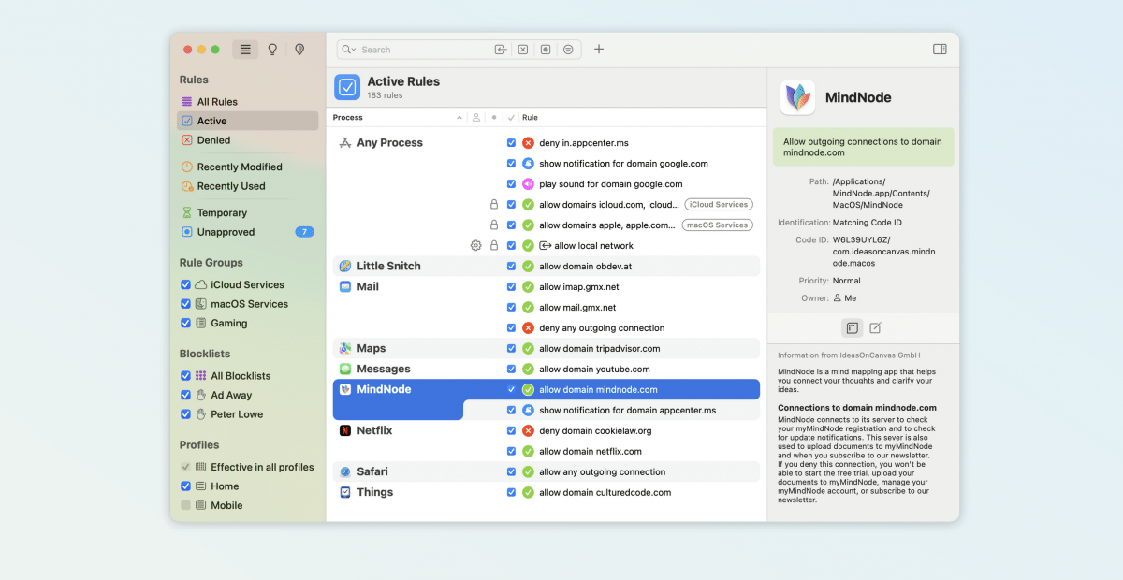1123x580 pixels.
Task: Open Recently Modified rules list
Action: click(239, 167)
